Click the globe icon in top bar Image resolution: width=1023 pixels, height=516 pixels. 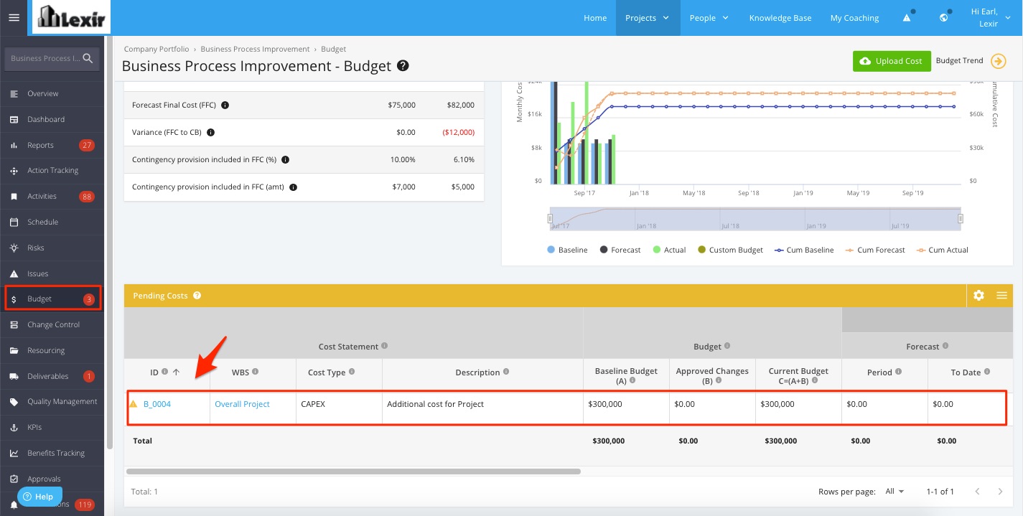click(944, 18)
